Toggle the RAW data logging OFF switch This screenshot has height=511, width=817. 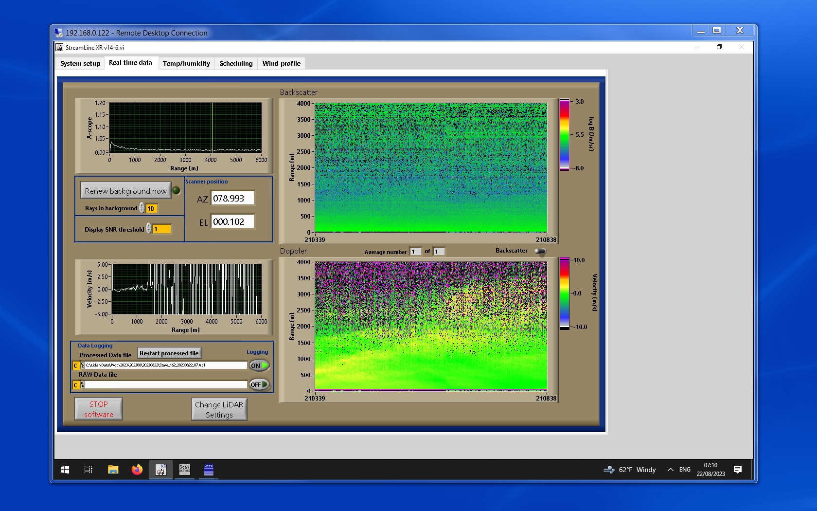coord(259,384)
